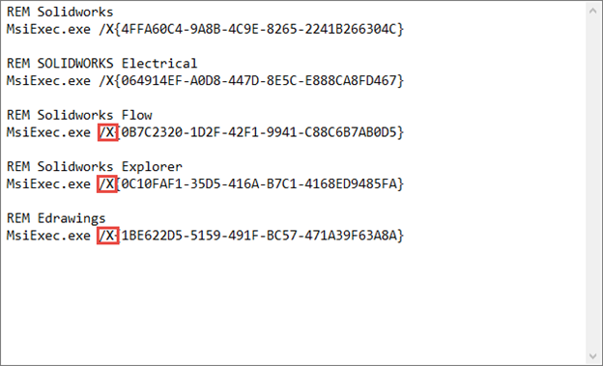The height and width of the screenshot is (366, 603).
Task: Click MsiExec.exe on the Electrical uninstall line
Action: 48,81
